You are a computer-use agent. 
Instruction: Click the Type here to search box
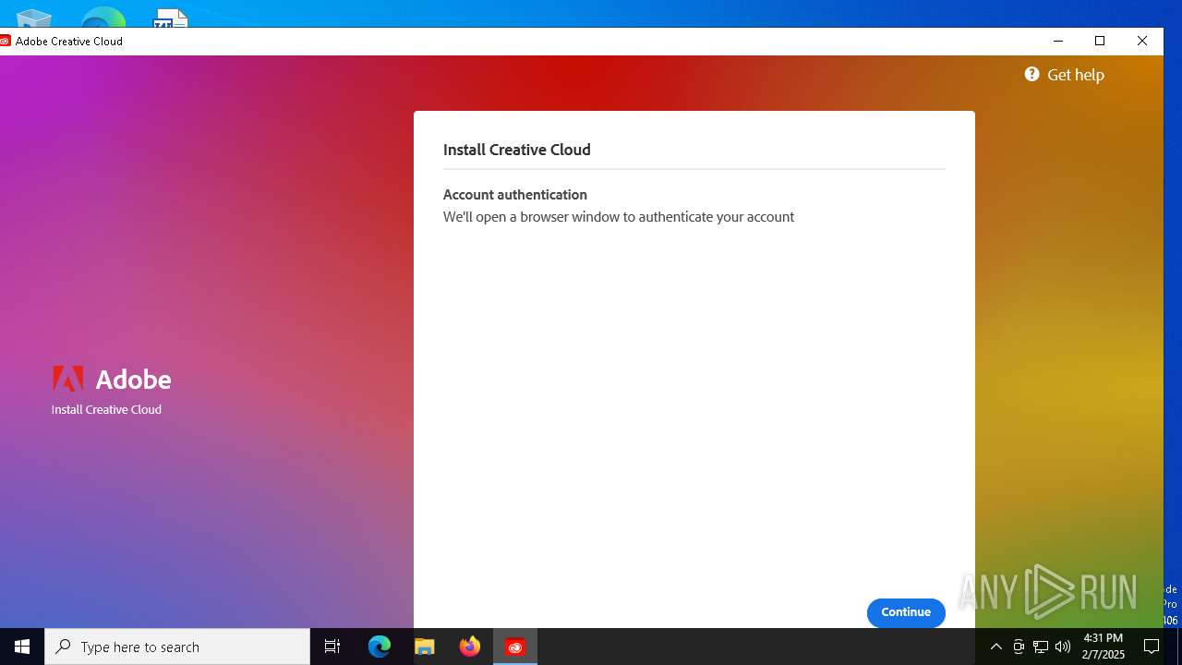[177, 647]
